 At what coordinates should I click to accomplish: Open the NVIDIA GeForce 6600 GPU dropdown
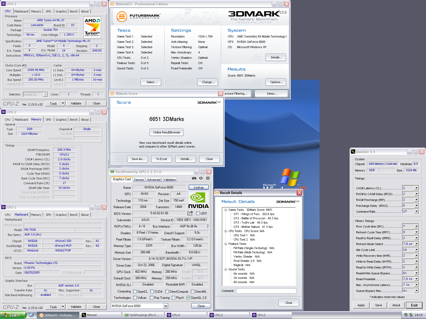point(166,306)
